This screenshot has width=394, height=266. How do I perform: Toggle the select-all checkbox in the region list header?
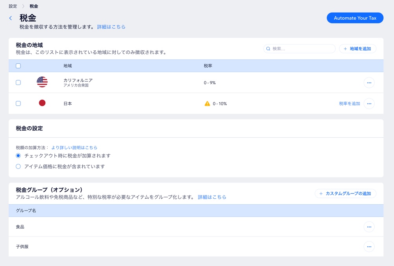[18, 66]
